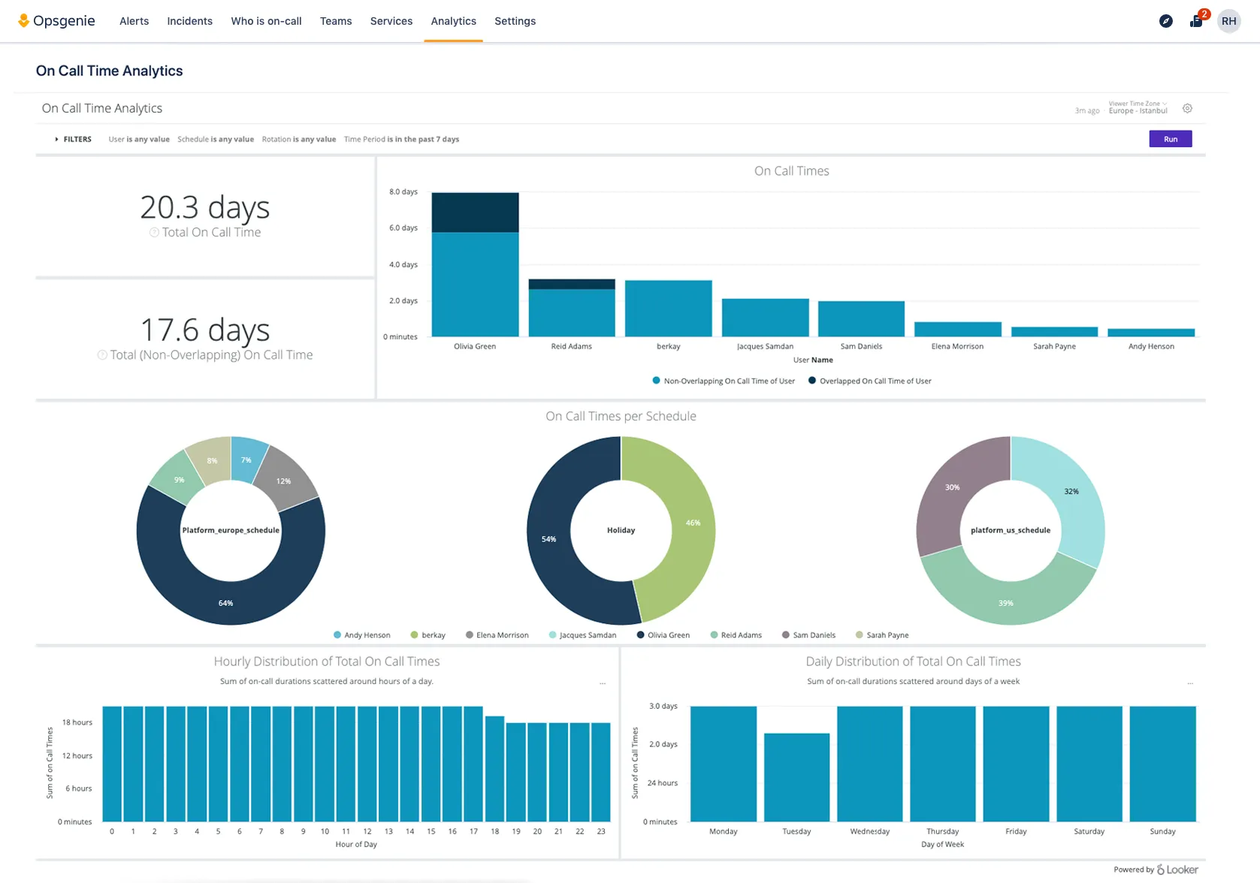Open the dashboard settings gear icon
Viewport: 1260px width, 883px height.
[x=1187, y=108]
